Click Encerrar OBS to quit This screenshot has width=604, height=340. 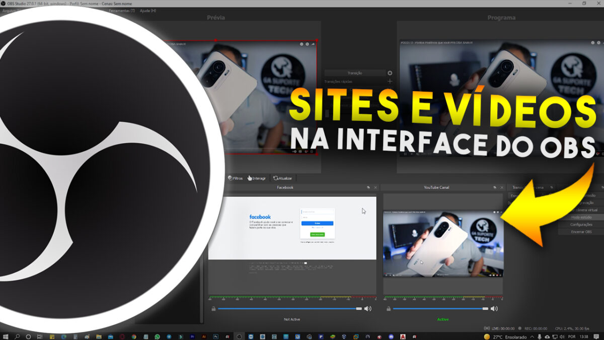(581, 232)
